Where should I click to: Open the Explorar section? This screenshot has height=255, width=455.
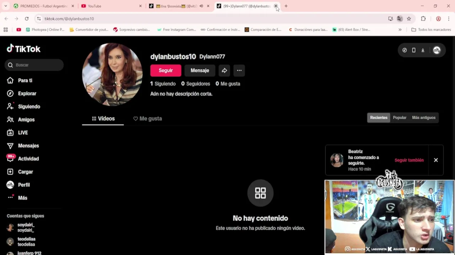click(22, 93)
